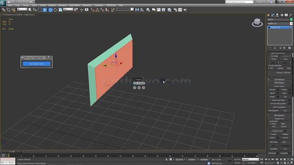Toggle the Split checkbox next to Slice Plane
Image resolution: width=294 pixels, height=165 pixels.
281,142
